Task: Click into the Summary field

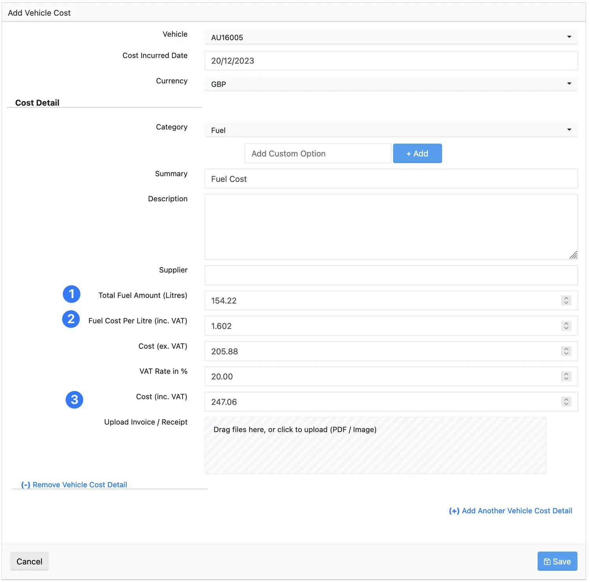Action: (391, 179)
